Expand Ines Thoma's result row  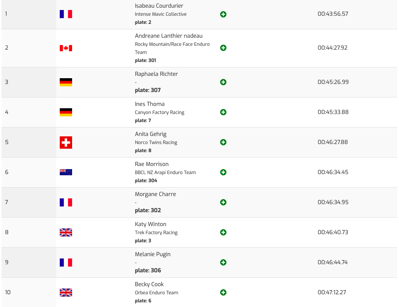223,112
